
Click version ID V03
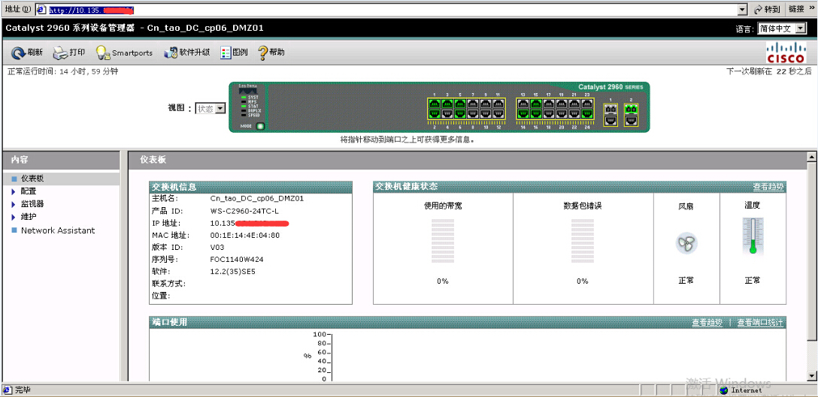pos(217,247)
